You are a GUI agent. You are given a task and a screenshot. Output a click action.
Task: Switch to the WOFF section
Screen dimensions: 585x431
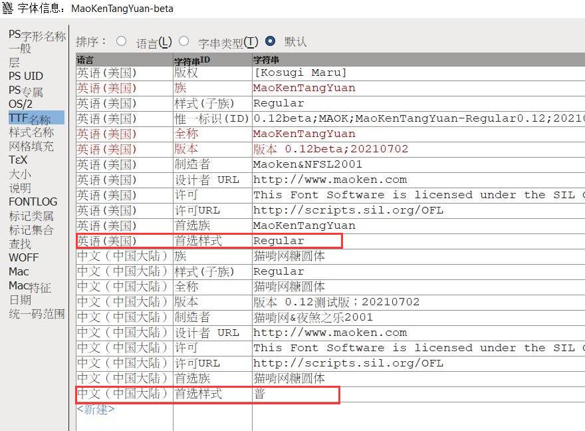[x=23, y=258]
